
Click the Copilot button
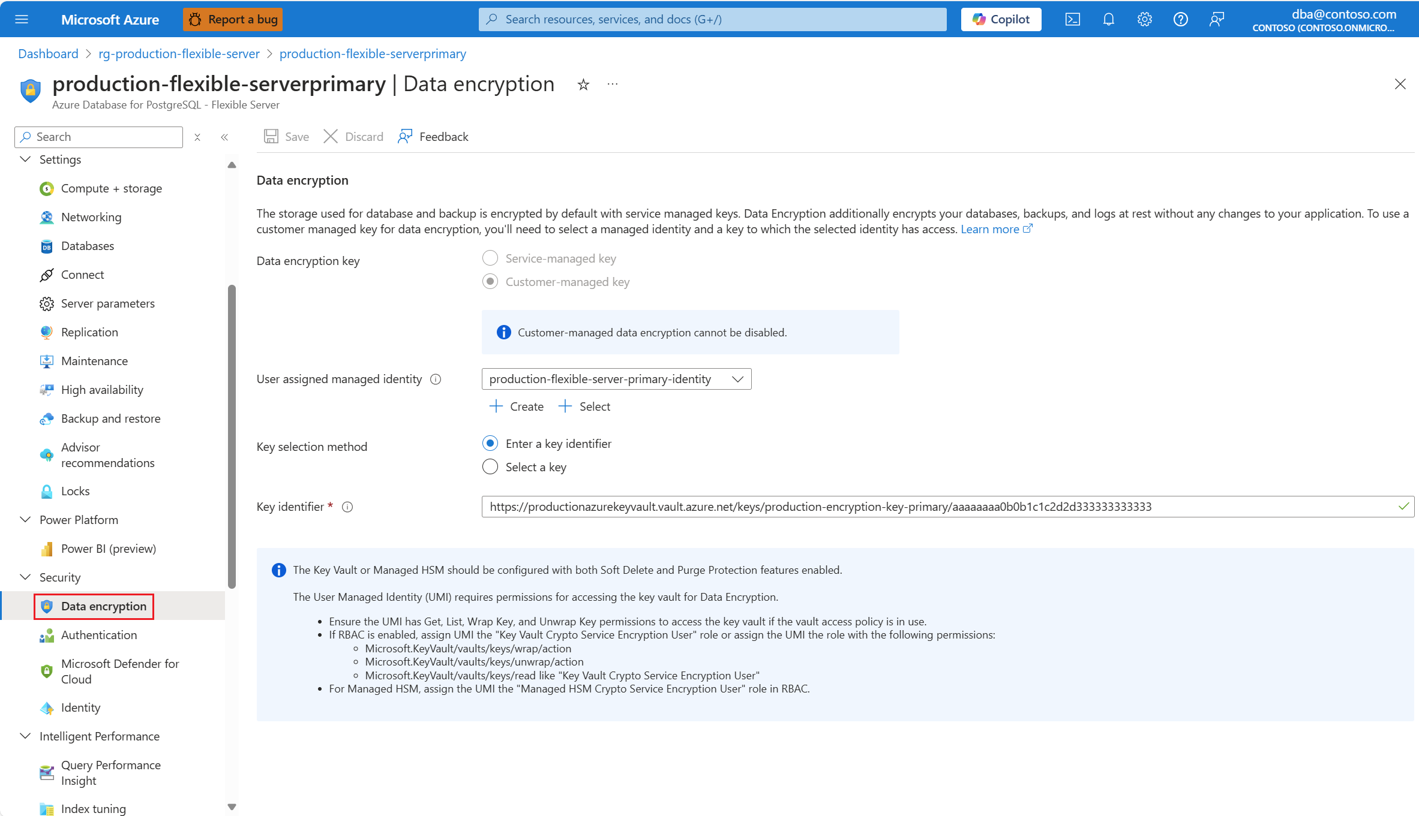point(1001,19)
